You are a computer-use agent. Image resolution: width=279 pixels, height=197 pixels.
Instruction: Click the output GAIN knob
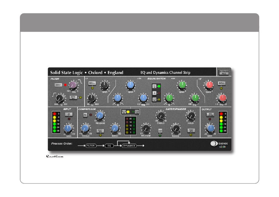point(211,128)
